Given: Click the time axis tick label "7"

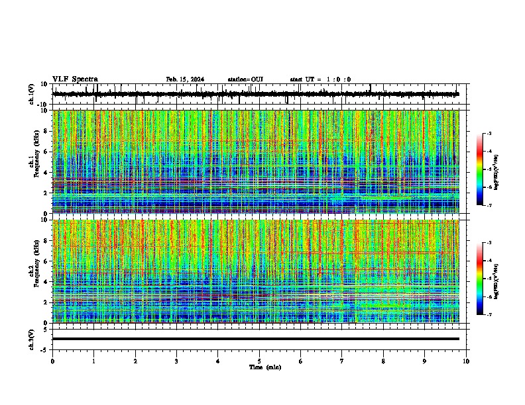Looking at the screenshot, I should tap(342, 361).
